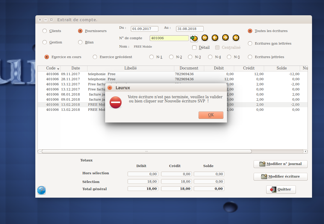Go to previous account arrow icon
Viewport: 324px width, 224px height.
pos(215,38)
